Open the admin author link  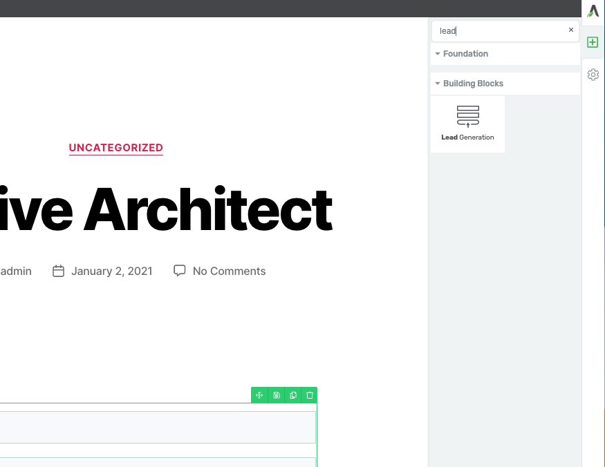point(16,271)
